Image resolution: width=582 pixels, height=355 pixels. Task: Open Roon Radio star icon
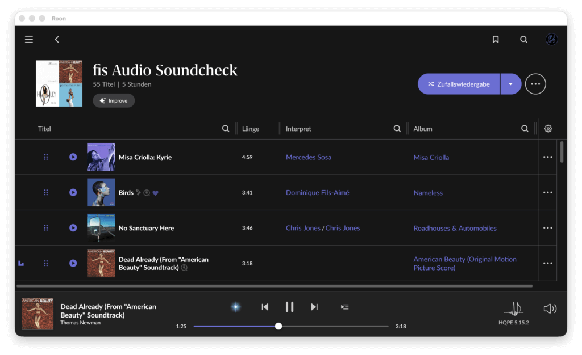235,307
